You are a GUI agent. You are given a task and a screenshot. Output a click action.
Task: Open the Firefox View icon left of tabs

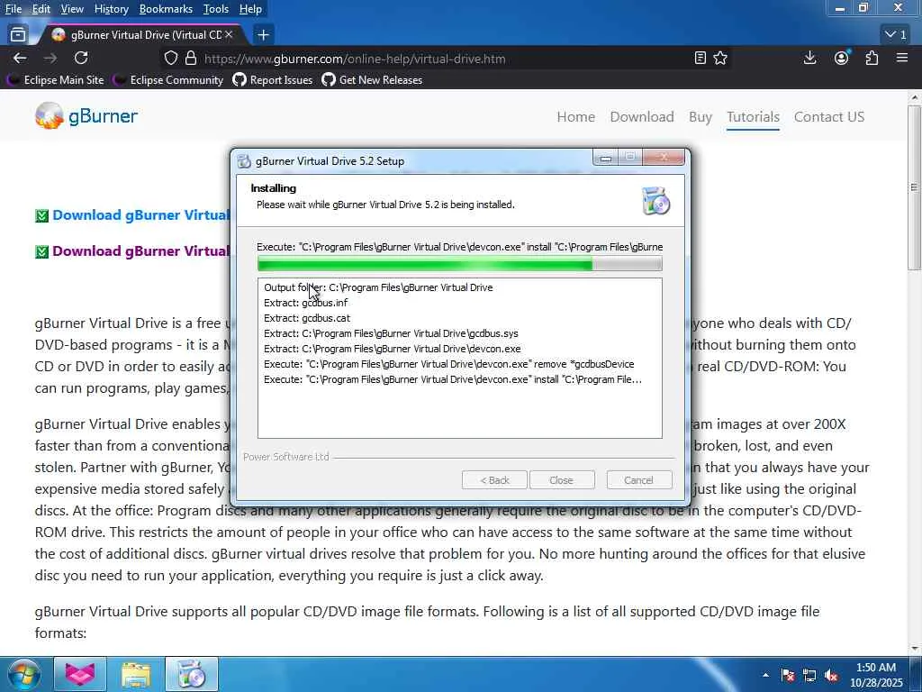(x=18, y=35)
